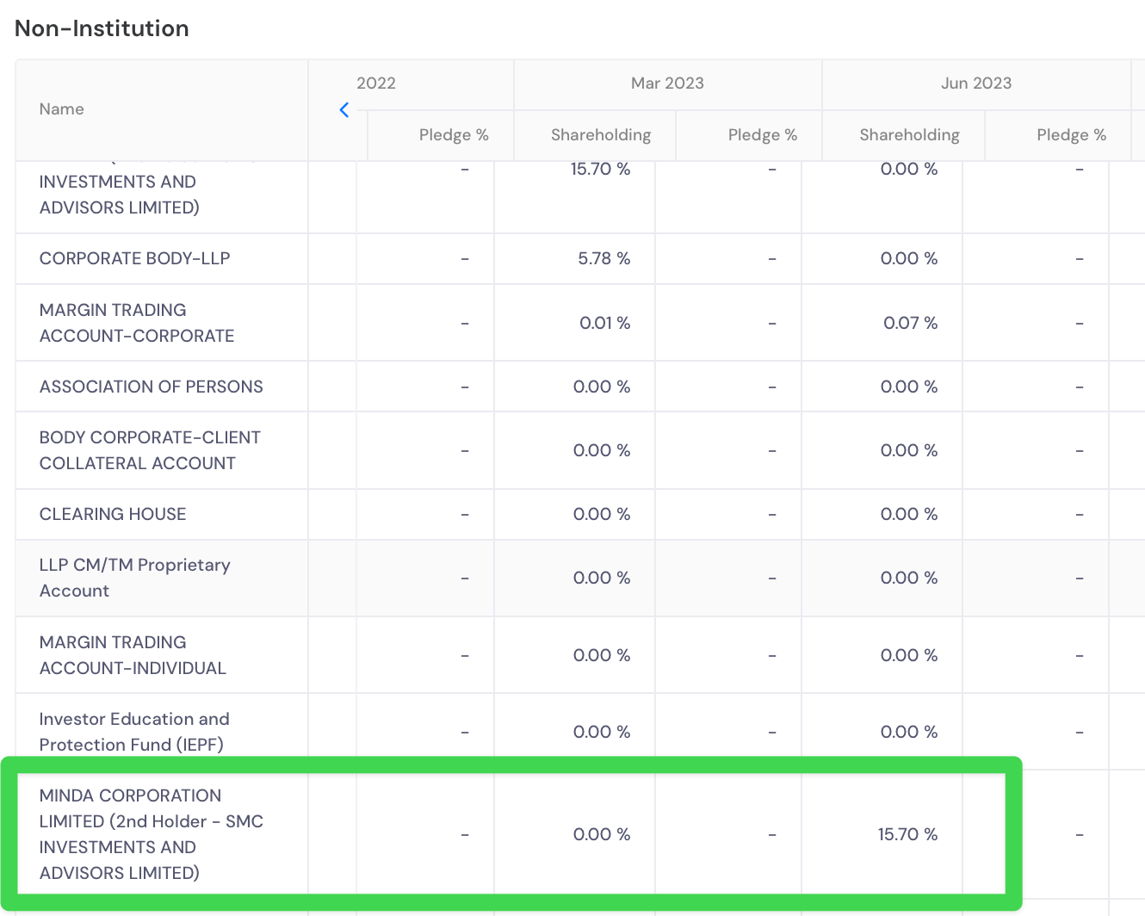Viewport: 1145px width, 916px height.
Task: Click Pledge % header under 2022
Action: click(454, 135)
